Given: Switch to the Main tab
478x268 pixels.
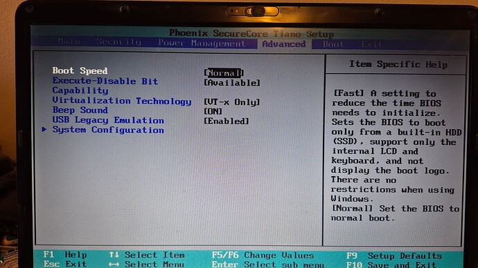Looking at the screenshot, I should point(69,41).
